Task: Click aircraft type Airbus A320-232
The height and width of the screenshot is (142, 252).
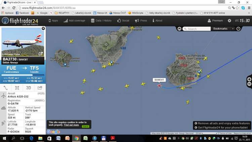Action: (18, 97)
